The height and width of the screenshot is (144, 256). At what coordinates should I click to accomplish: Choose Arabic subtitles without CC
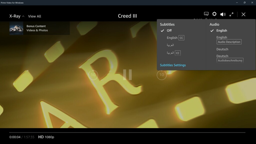pos(170,45)
